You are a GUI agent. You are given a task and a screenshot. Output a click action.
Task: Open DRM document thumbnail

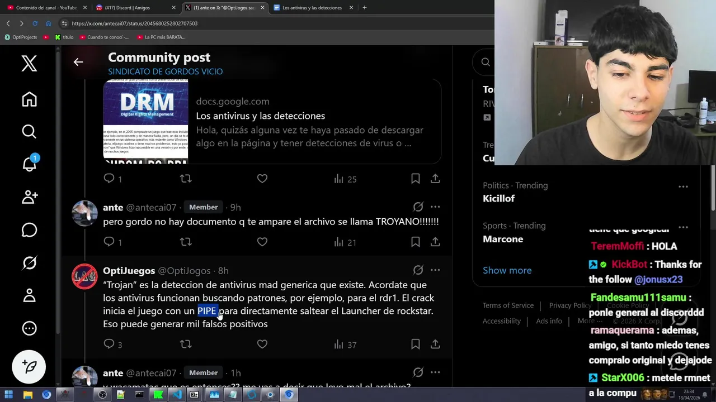(145, 122)
